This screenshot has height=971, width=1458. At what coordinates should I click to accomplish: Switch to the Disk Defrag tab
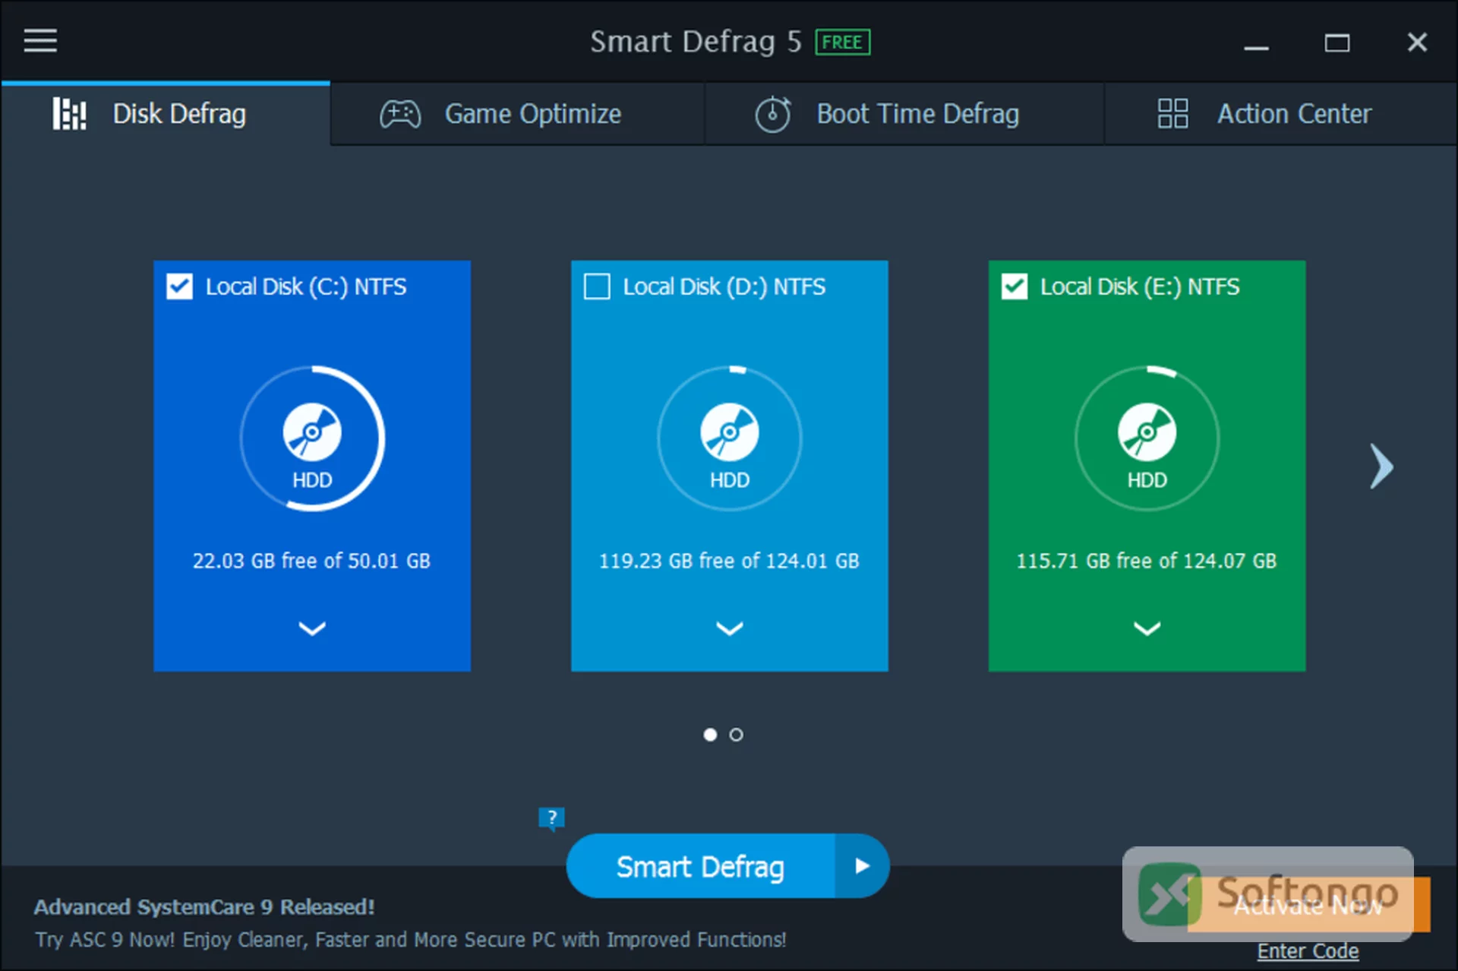pos(166,114)
